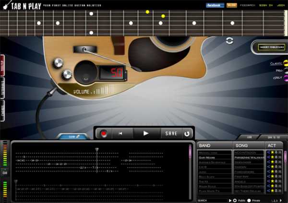Click the orange Blog button

coord(231,5)
